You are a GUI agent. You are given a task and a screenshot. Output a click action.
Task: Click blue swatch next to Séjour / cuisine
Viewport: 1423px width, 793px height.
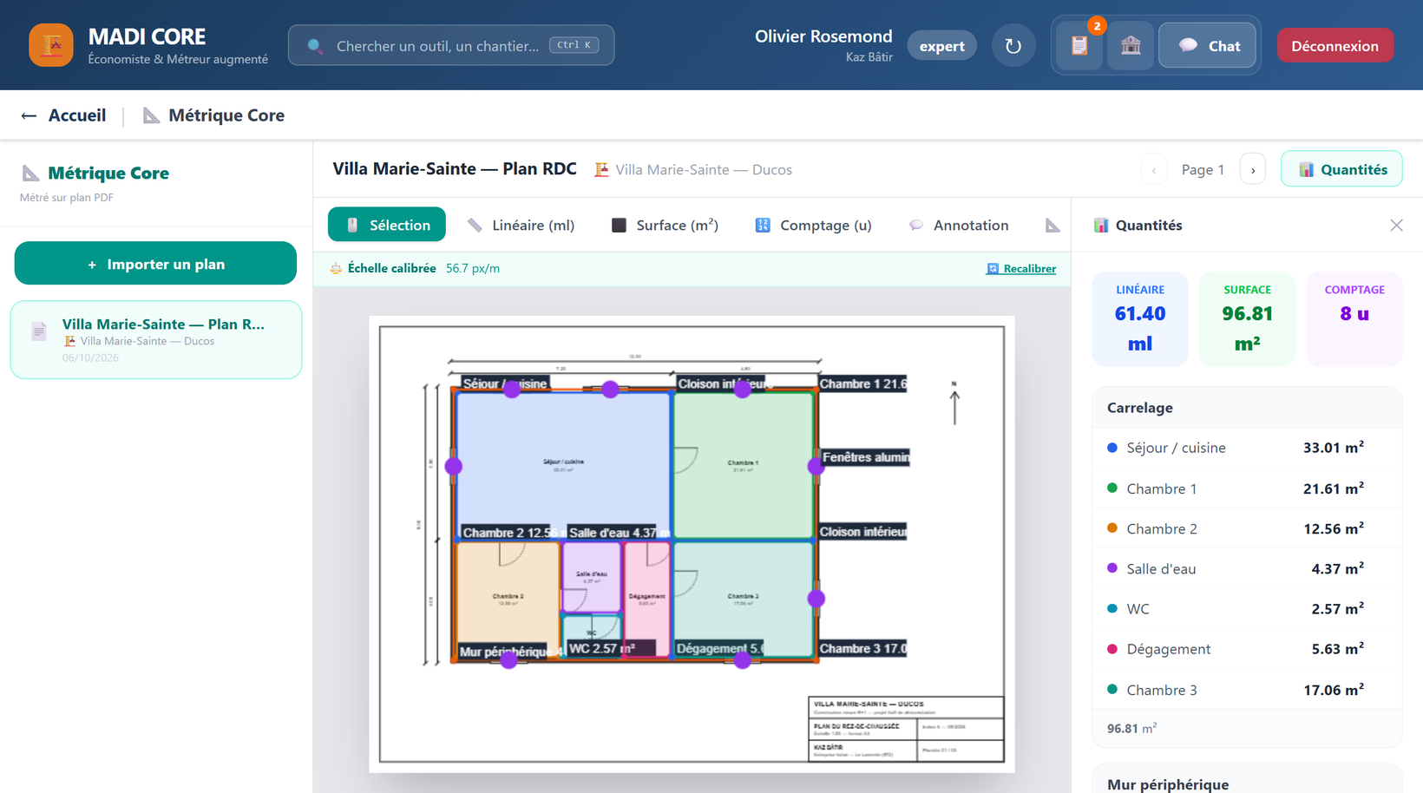[x=1112, y=448]
